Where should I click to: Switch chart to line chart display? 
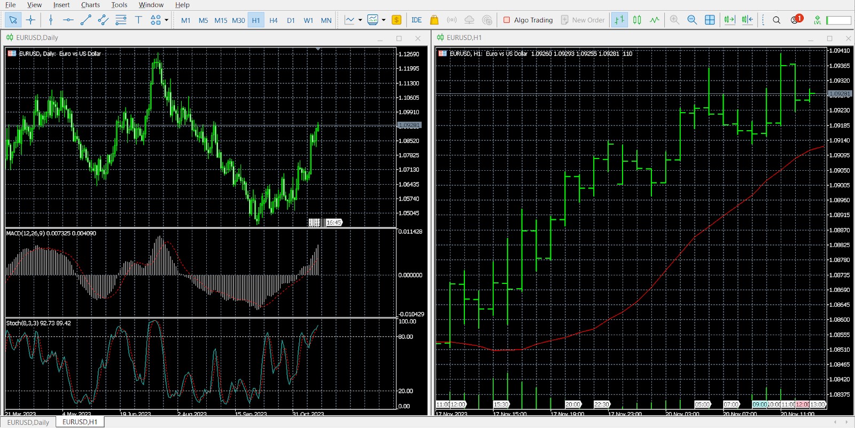(655, 20)
